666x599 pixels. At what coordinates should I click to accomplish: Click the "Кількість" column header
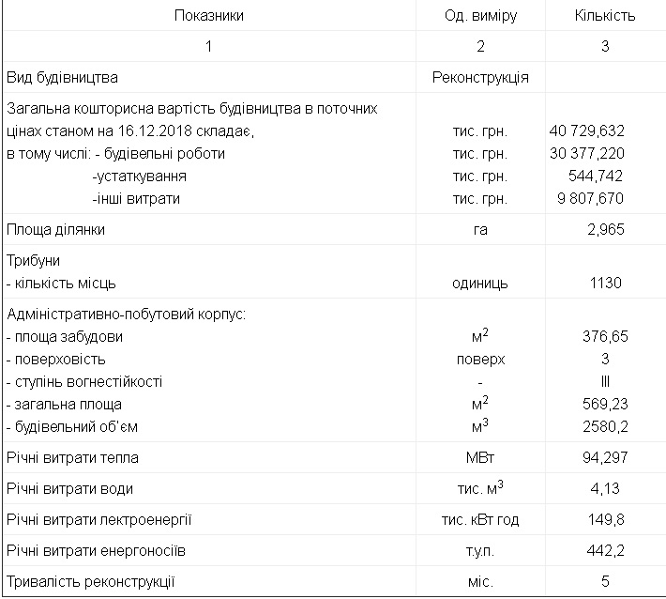tap(604, 16)
